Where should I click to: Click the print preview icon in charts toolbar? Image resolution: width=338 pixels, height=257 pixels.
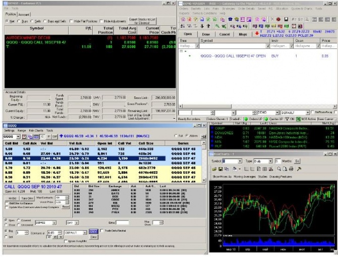click(x=285, y=169)
